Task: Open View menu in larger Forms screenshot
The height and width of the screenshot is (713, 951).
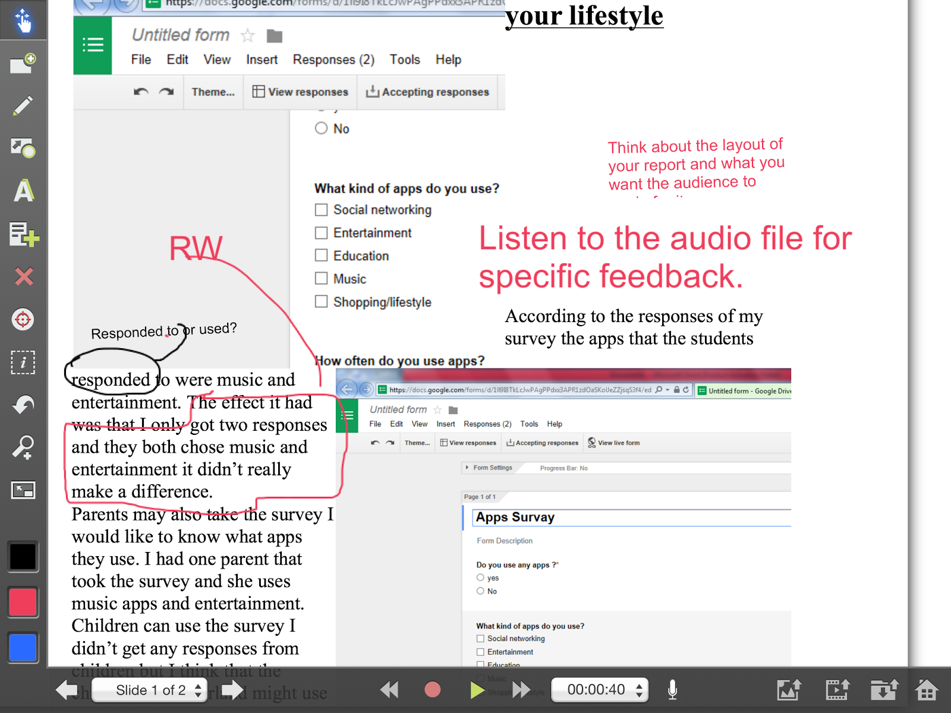Action: [x=217, y=60]
